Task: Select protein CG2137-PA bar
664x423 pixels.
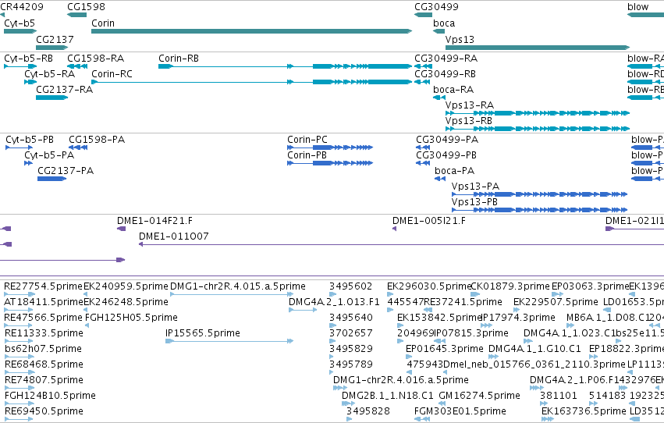Action: click(x=51, y=179)
